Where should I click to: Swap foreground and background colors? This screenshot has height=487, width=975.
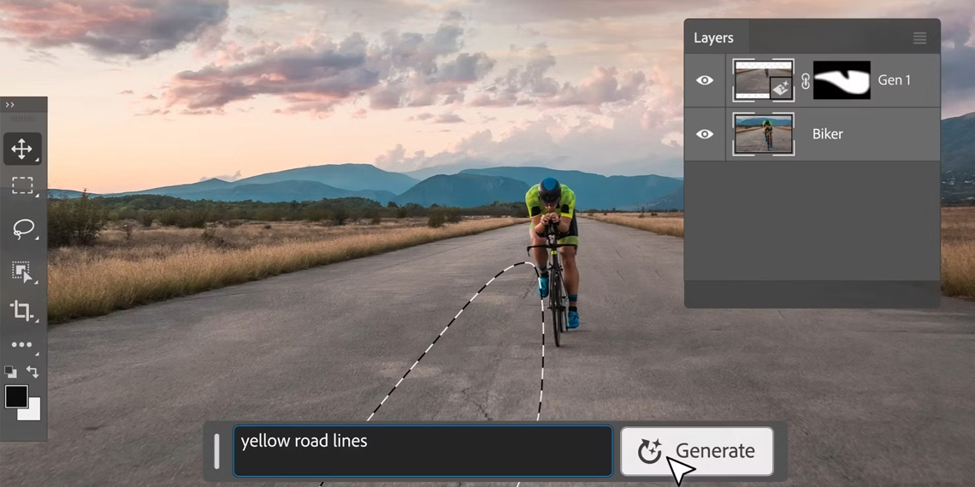click(x=32, y=372)
